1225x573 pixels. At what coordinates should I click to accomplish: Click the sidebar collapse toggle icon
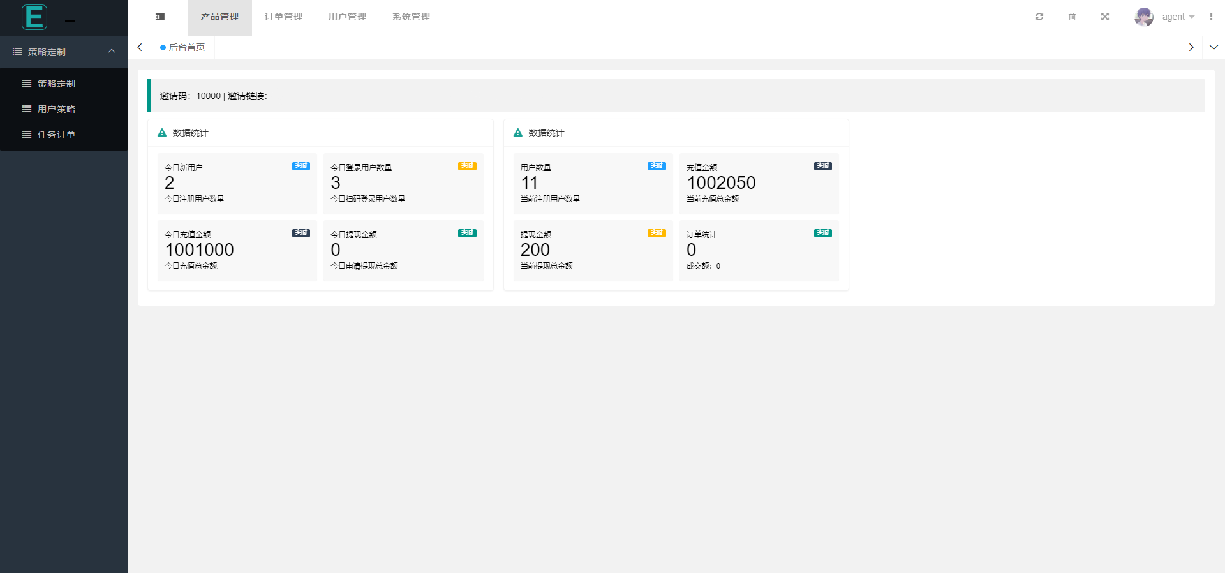[160, 17]
